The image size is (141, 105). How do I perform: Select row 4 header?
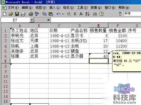click(x=6, y=46)
